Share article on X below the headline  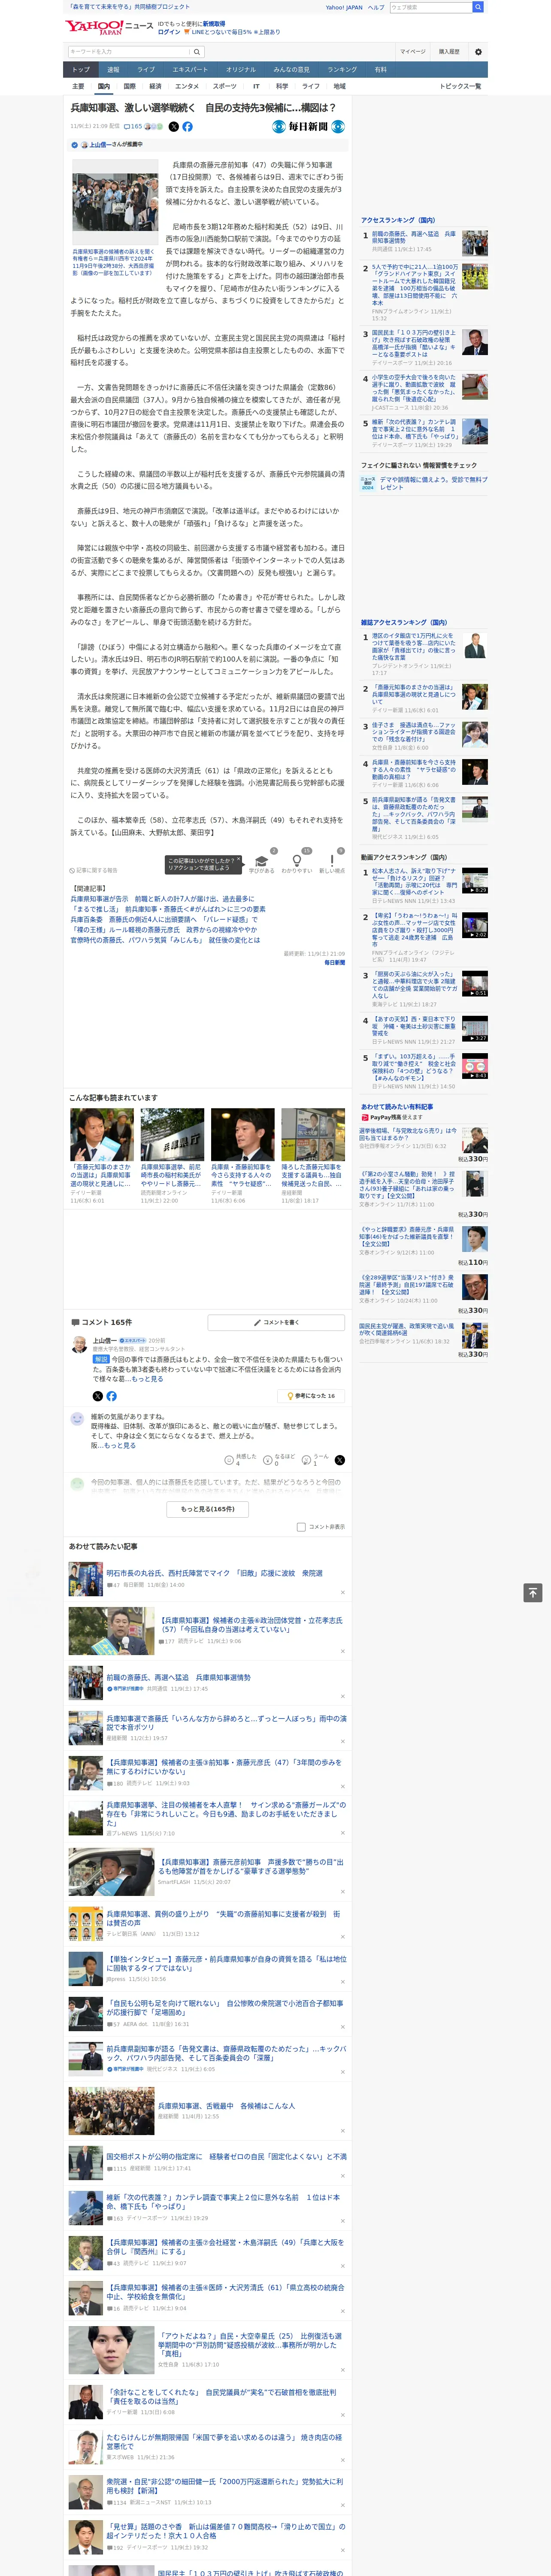(173, 127)
